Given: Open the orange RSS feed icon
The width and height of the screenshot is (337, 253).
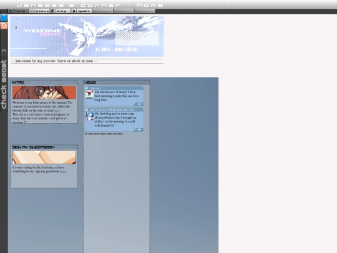Looking at the screenshot, I should pyautogui.click(x=4, y=26).
